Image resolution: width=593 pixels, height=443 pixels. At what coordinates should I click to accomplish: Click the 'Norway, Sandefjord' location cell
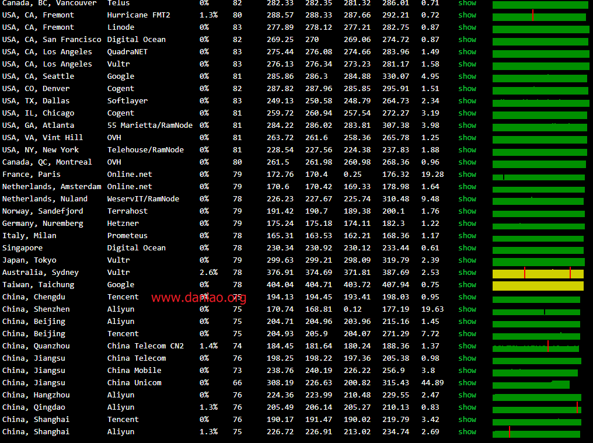(x=43, y=211)
